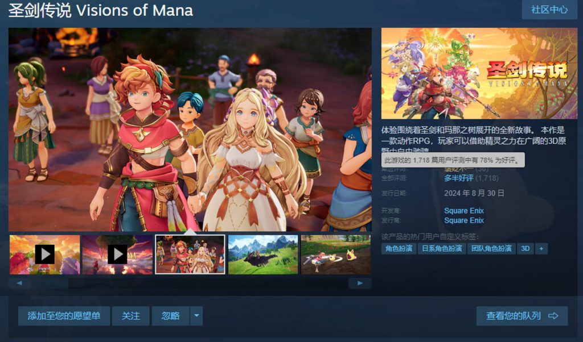Play the second trailer video thumbnail

coord(117,255)
